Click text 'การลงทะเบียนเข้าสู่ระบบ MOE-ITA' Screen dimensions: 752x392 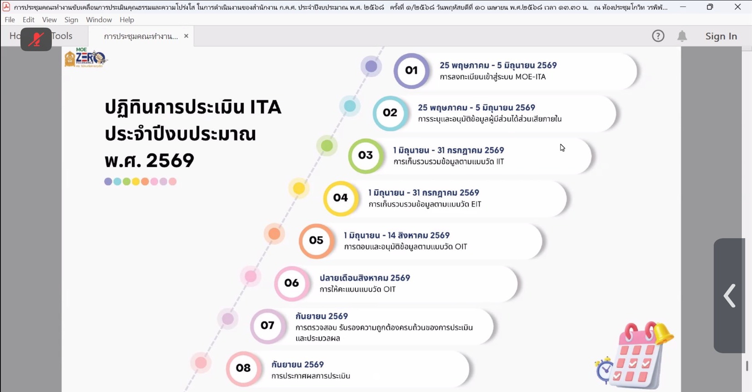point(493,77)
